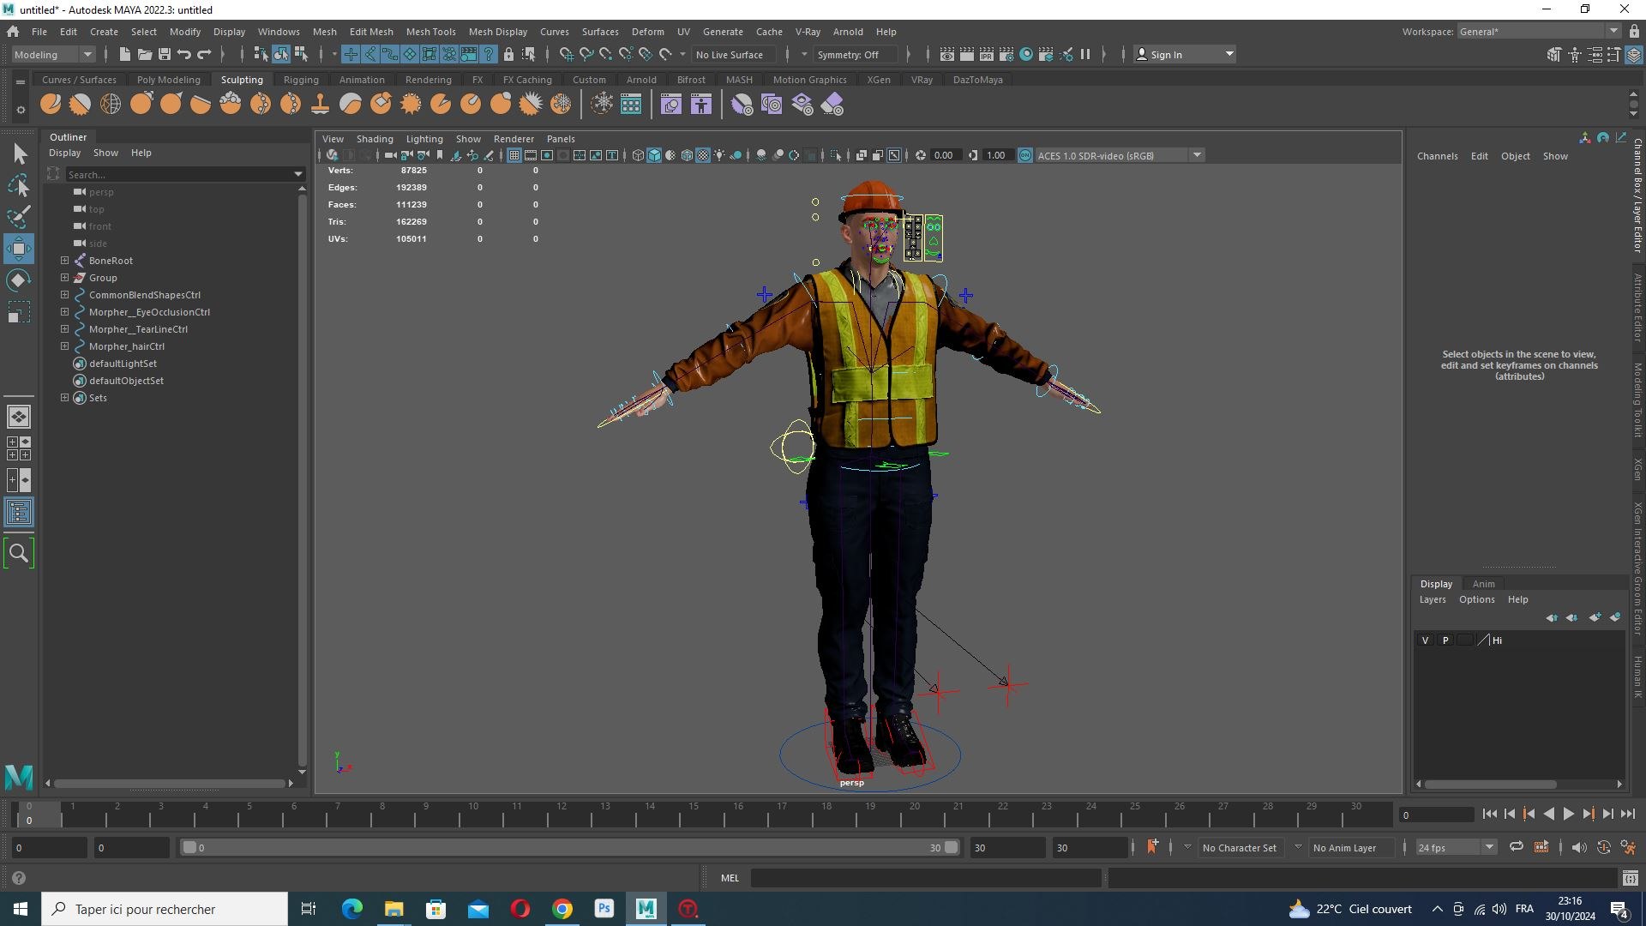This screenshot has height=926, width=1646.
Task: Switch to the Anim layer tab
Action: [1483, 584]
